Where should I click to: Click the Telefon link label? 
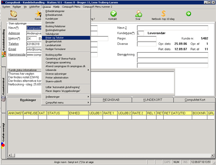click(x=13, y=44)
